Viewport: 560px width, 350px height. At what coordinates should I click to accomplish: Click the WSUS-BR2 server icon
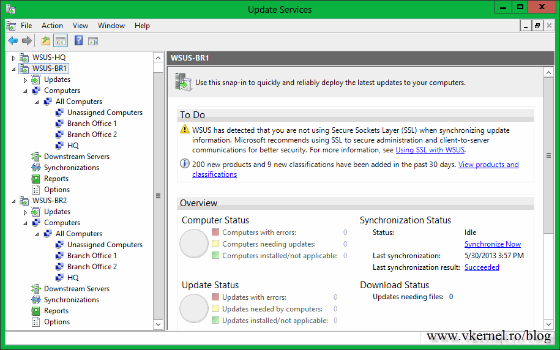pos(24,201)
